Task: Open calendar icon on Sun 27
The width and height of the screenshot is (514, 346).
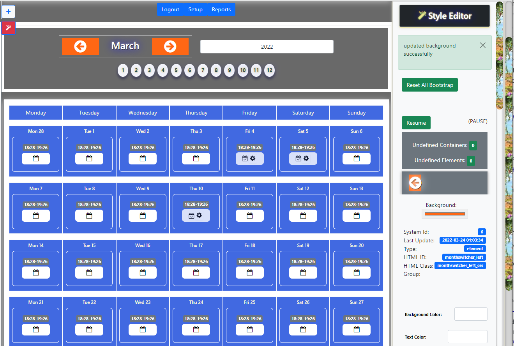Action: tap(357, 330)
